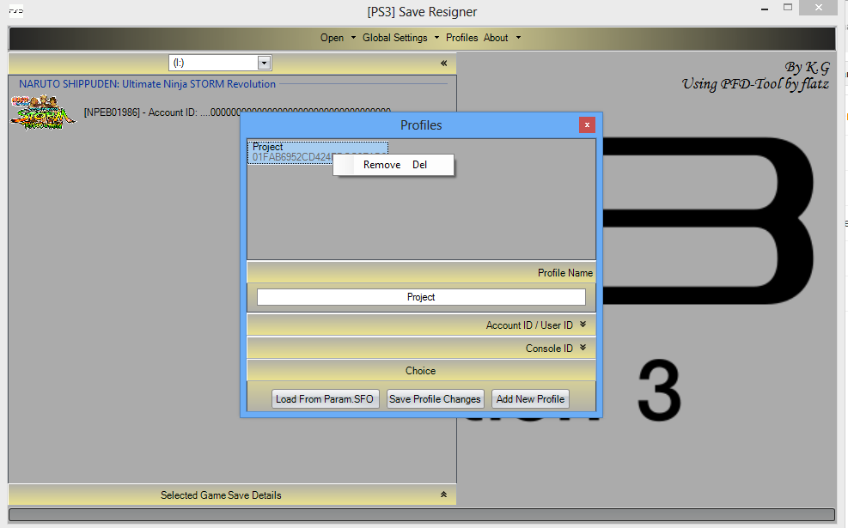Open the Global Settings menu

(395, 38)
